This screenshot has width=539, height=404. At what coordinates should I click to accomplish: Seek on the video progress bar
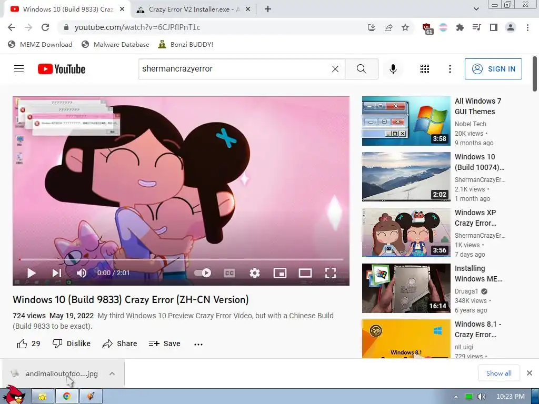click(181, 259)
